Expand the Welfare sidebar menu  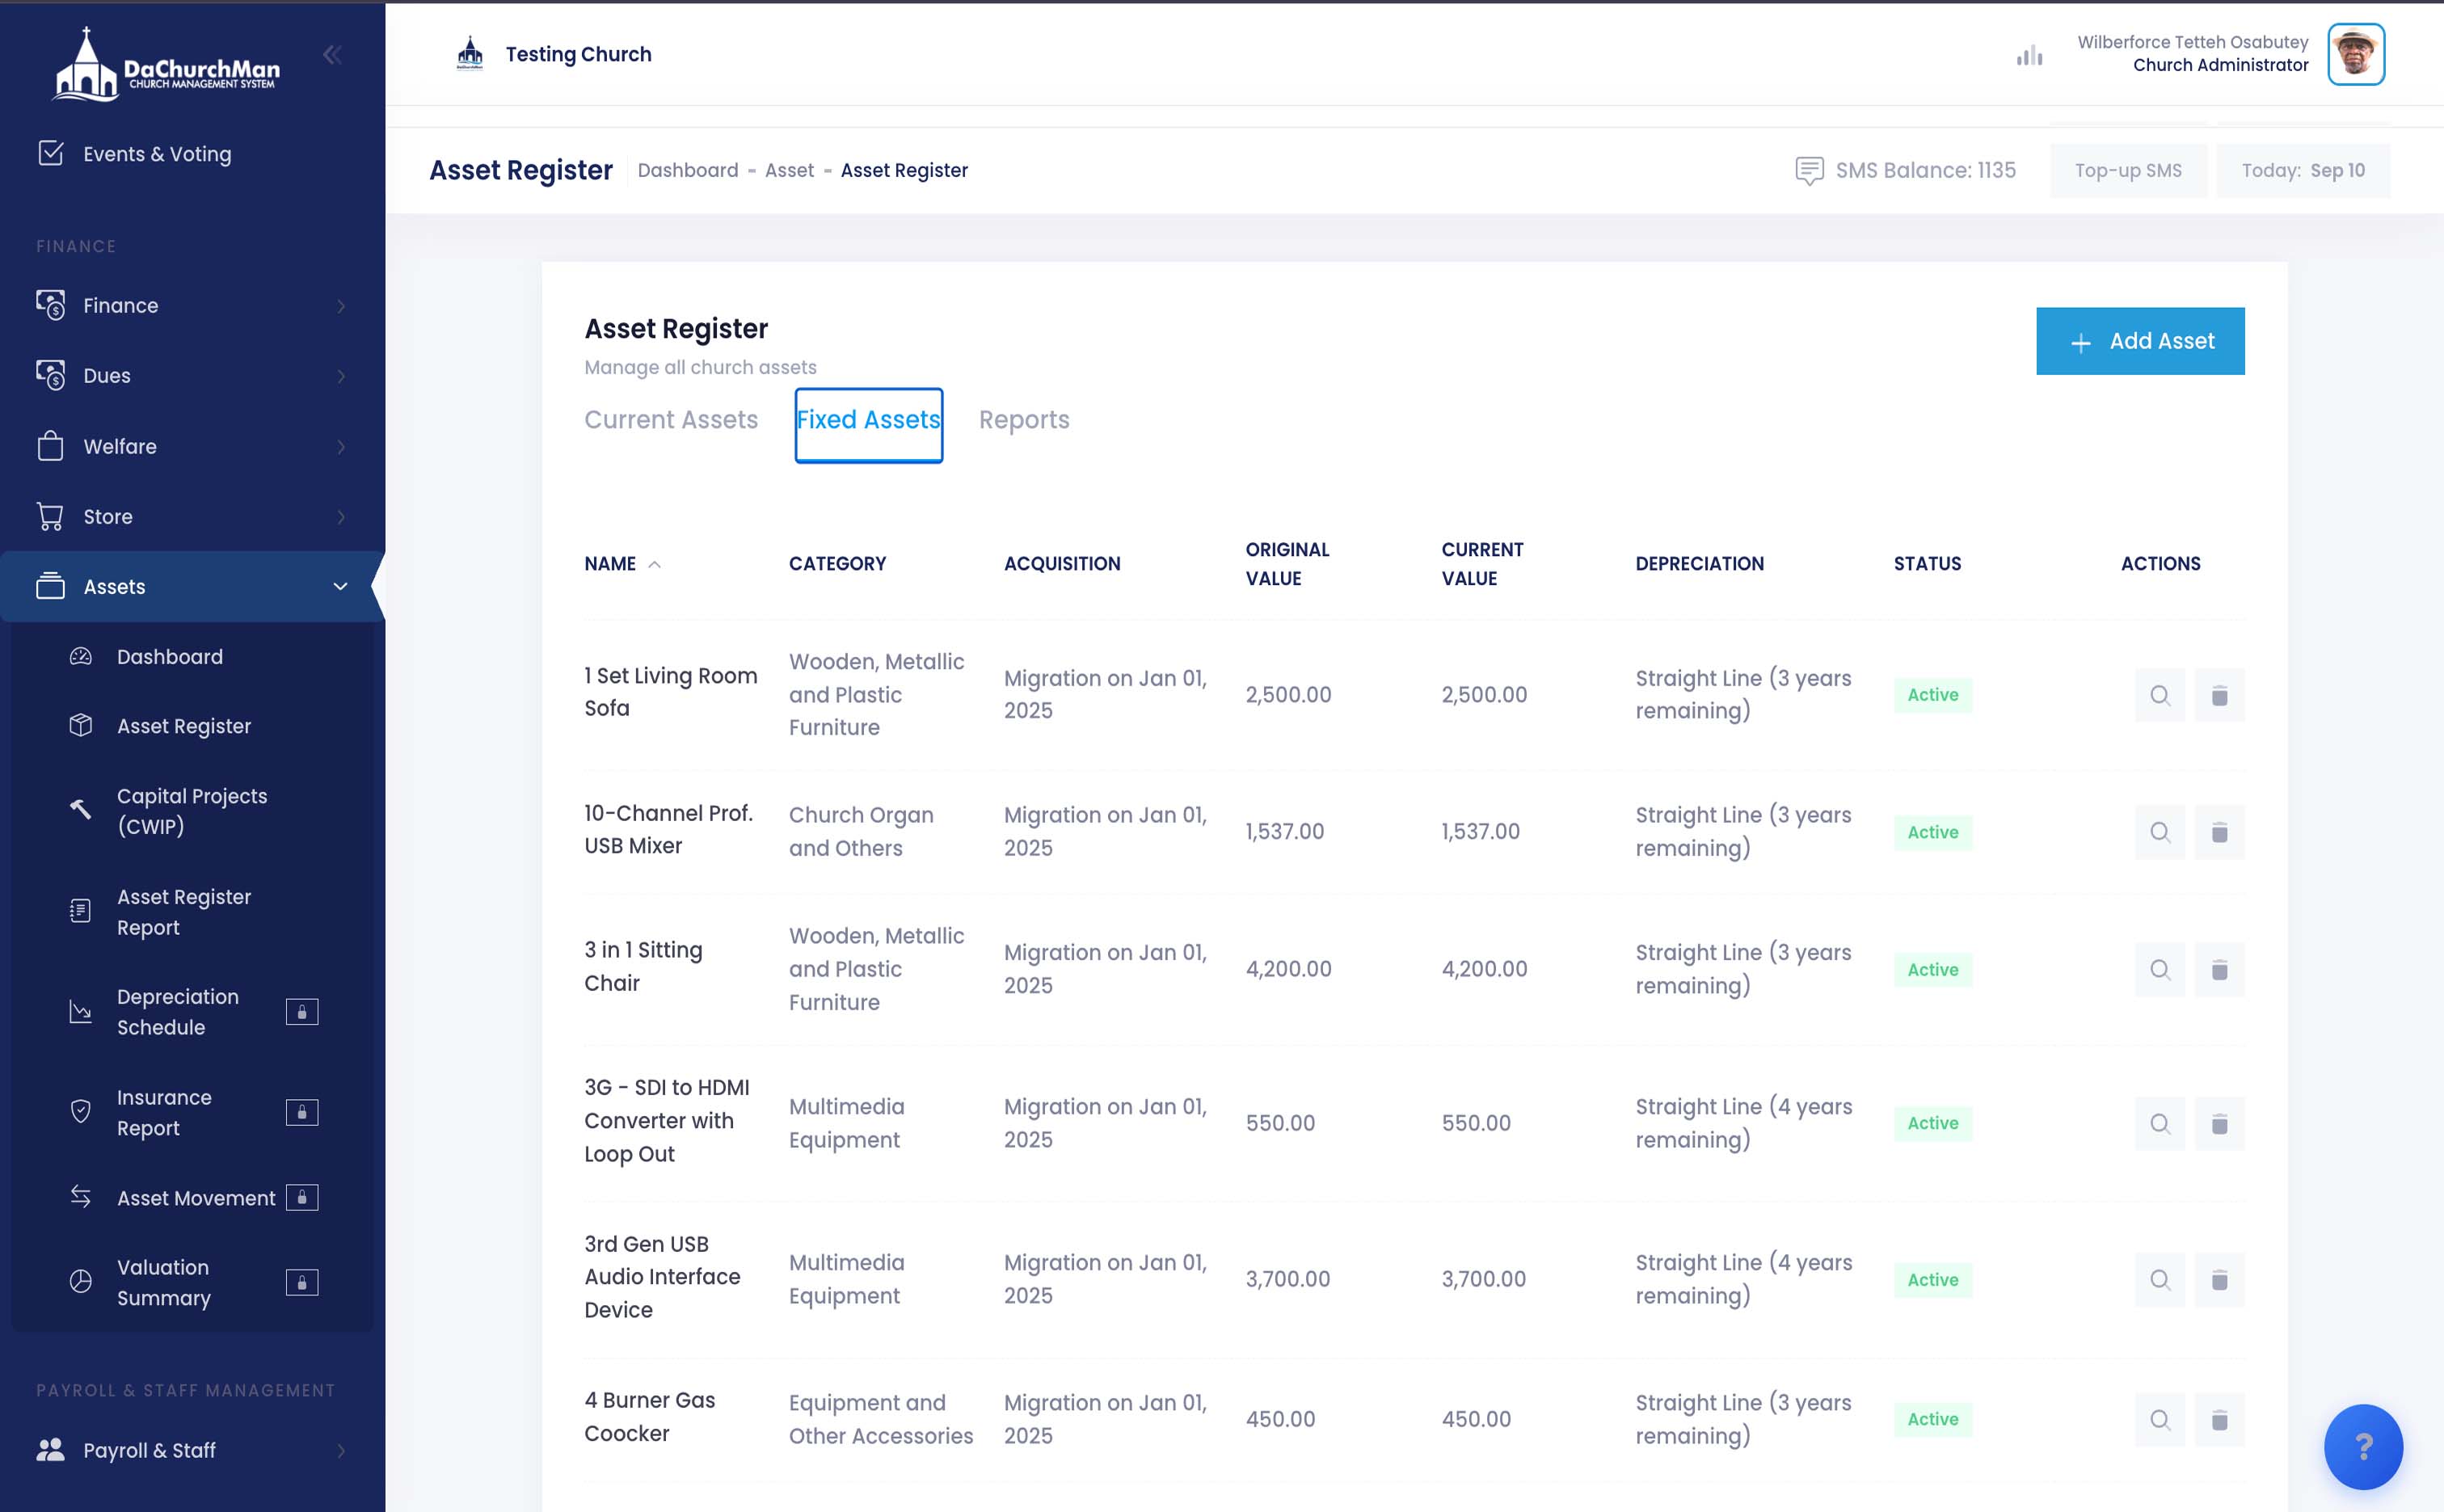click(x=192, y=446)
